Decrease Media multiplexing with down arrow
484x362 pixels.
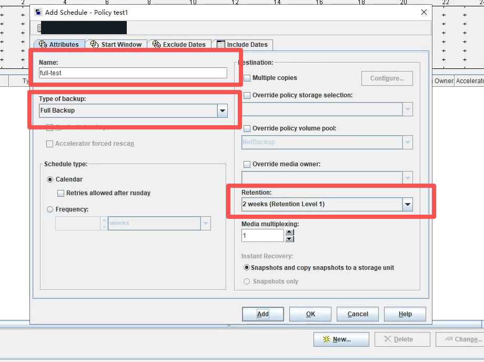point(289,239)
